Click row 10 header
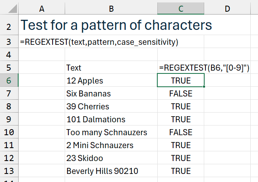 coord(9,132)
